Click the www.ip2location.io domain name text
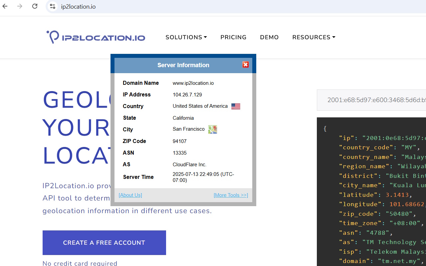Viewport: 426px width, 266px height. click(x=193, y=83)
